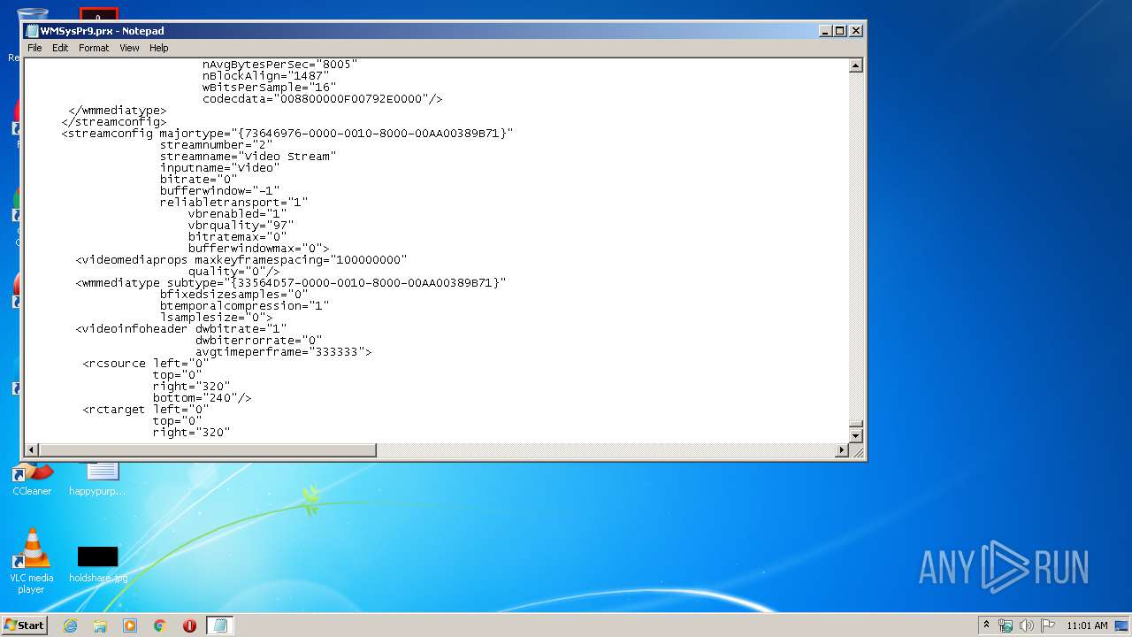Click the nAvgBytesPerSec="8005" line
The image size is (1132, 637).
click(279, 65)
